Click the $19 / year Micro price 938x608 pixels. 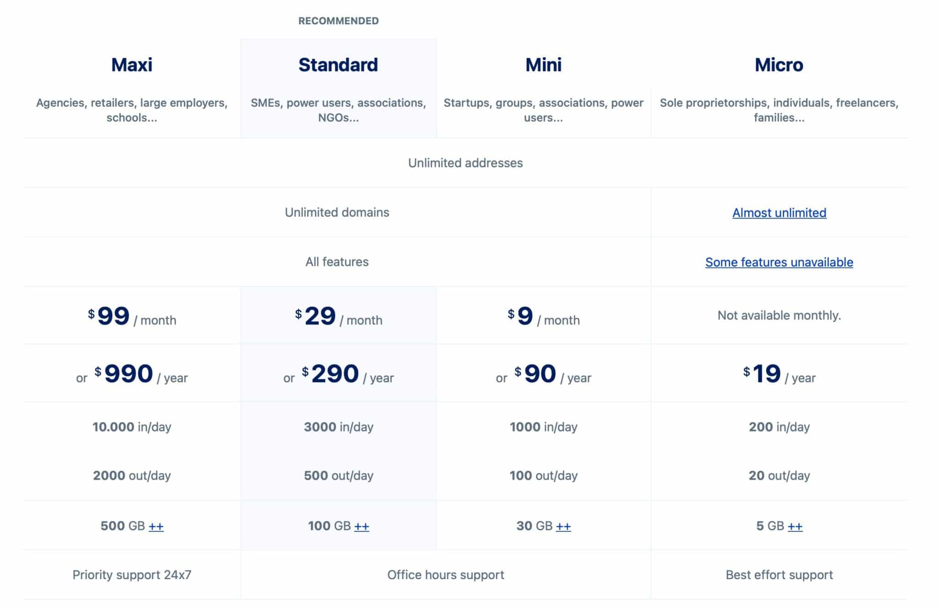[779, 374]
